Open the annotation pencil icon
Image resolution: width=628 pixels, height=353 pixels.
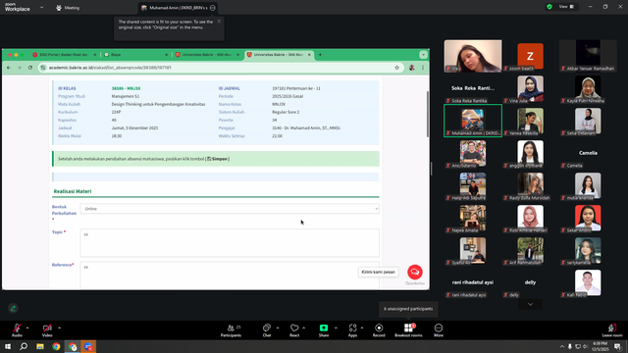(13, 308)
